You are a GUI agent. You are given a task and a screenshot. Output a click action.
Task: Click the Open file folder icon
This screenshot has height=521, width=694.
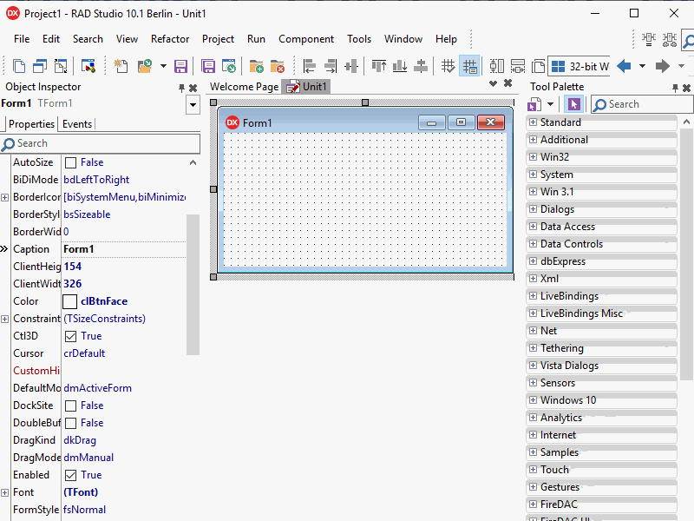(145, 67)
